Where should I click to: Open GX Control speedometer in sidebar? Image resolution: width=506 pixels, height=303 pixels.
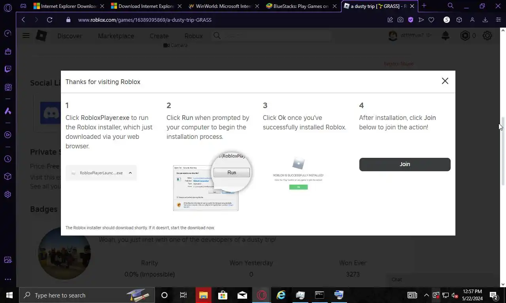click(8, 34)
